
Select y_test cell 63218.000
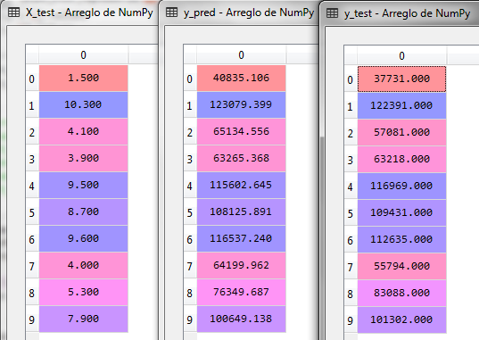point(402,159)
